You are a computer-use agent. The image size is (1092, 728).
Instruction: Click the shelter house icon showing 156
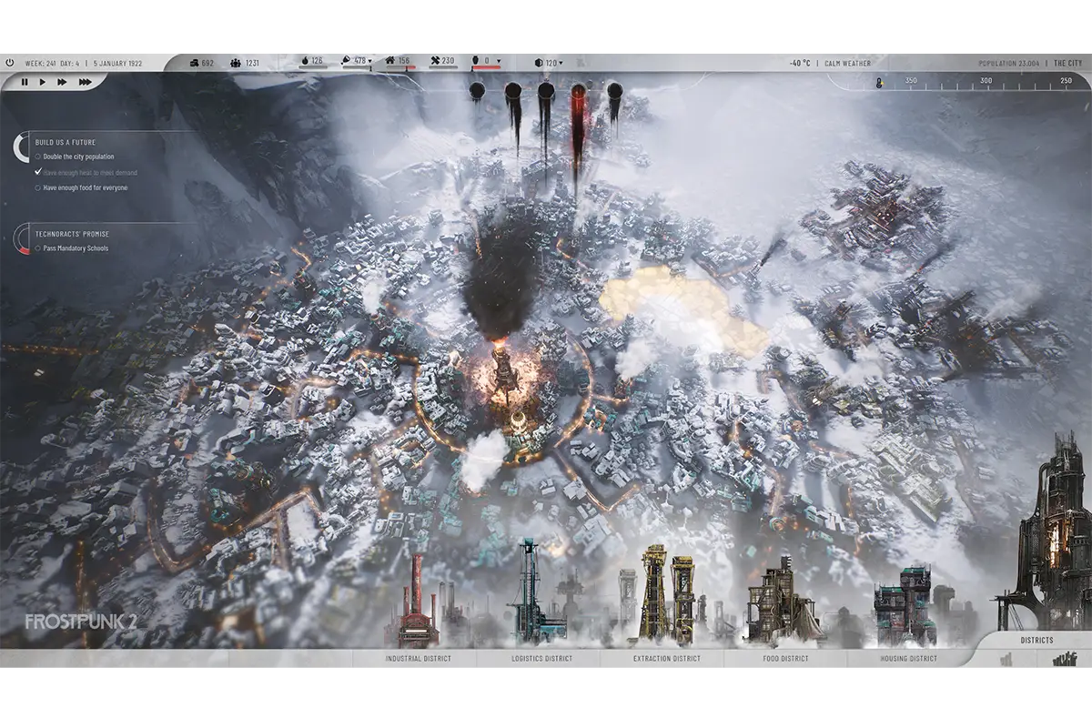point(390,61)
